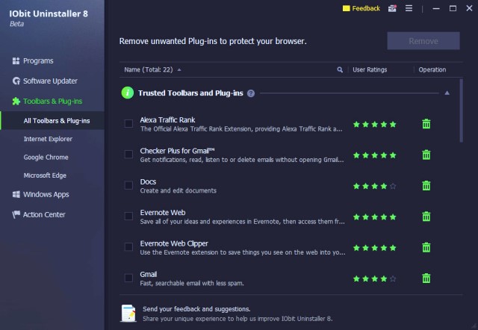This screenshot has width=478, height=330.
Task: Delete Evernote Web Clipper via trash icon
Action: coord(426,247)
